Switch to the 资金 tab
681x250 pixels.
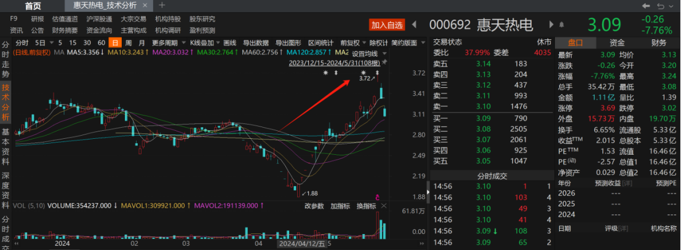tap(617, 42)
